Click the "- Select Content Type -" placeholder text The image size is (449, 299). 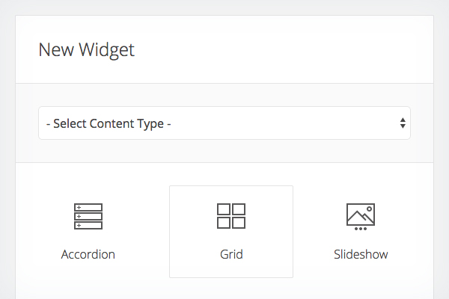tap(109, 123)
